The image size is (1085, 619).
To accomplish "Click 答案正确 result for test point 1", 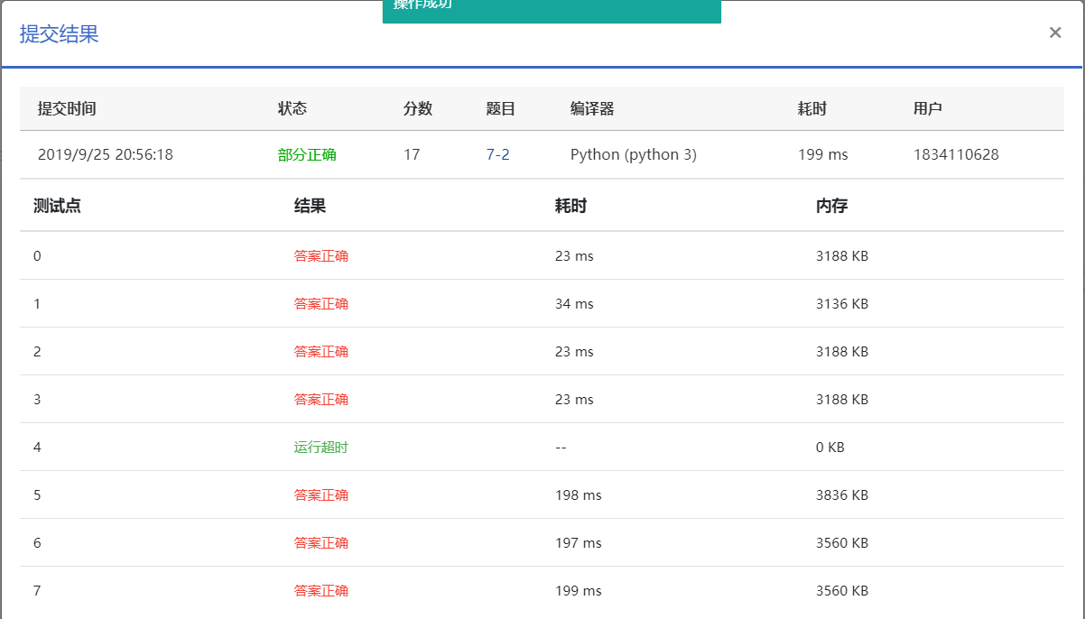I will coord(321,303).
